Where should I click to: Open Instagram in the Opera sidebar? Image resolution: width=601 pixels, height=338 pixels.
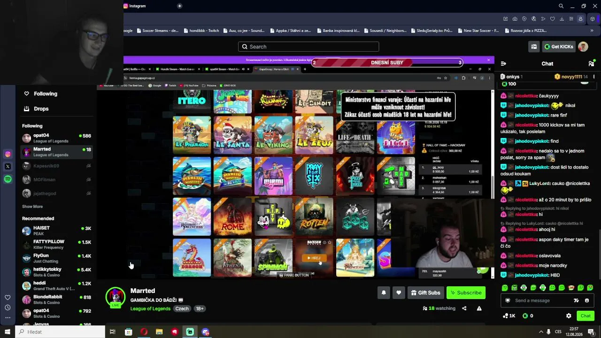click(x=8, y=154)
